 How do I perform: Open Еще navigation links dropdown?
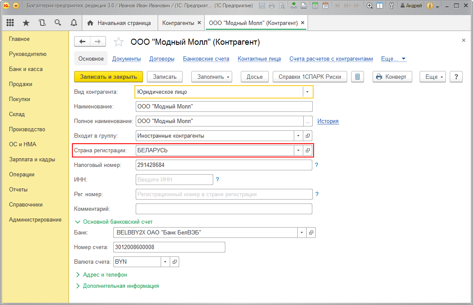(x=393, y=59)
